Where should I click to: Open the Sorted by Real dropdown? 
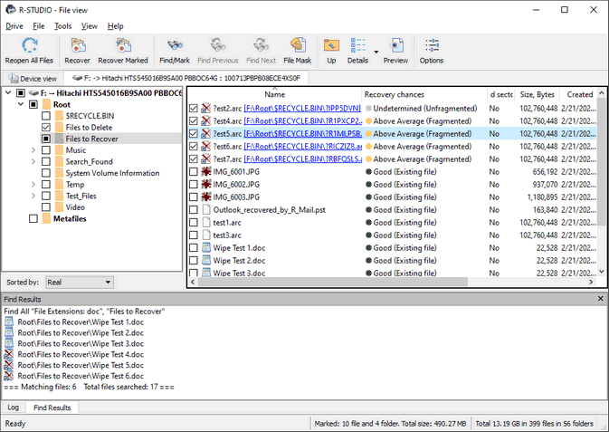click(80, 283)
